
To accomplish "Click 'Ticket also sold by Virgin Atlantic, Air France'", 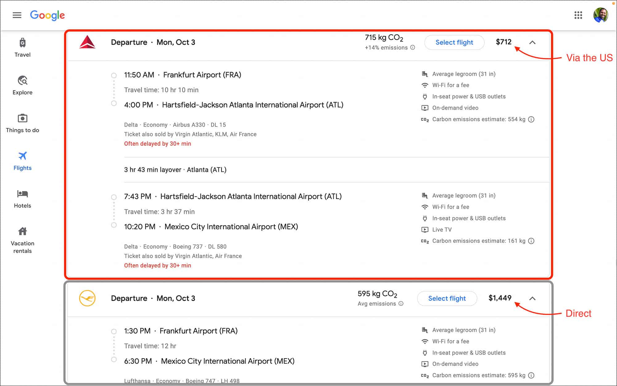I will (x=183, y=256).
